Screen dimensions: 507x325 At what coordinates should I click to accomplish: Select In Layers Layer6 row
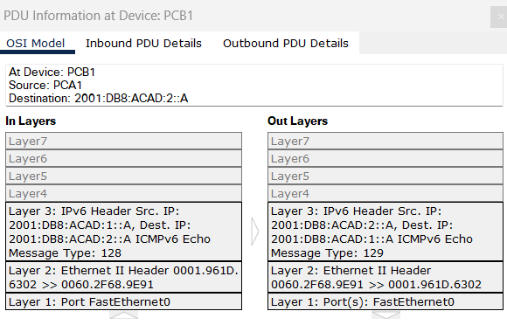coord(123,159)
